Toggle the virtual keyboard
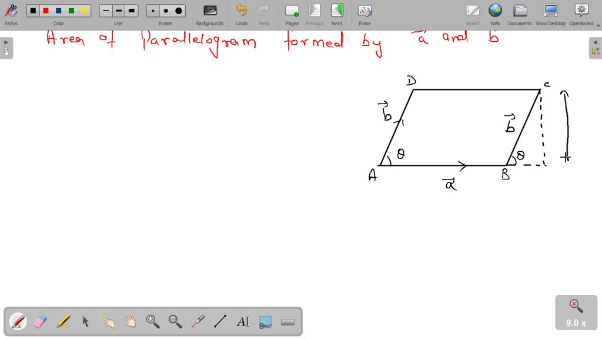 point(287,321)
